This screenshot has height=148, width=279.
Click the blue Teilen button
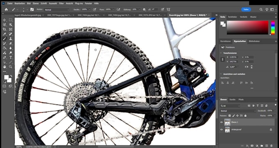(246, 9)
